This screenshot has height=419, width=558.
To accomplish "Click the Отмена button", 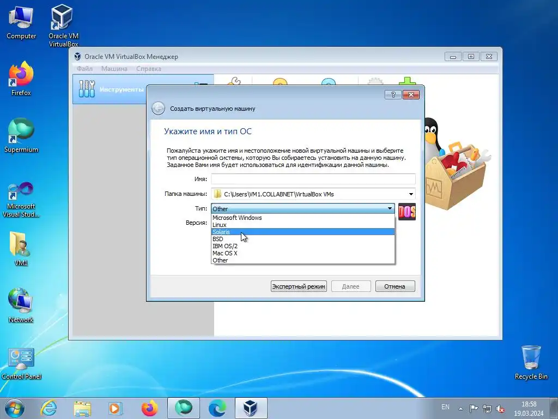I will tap(395, 286).
